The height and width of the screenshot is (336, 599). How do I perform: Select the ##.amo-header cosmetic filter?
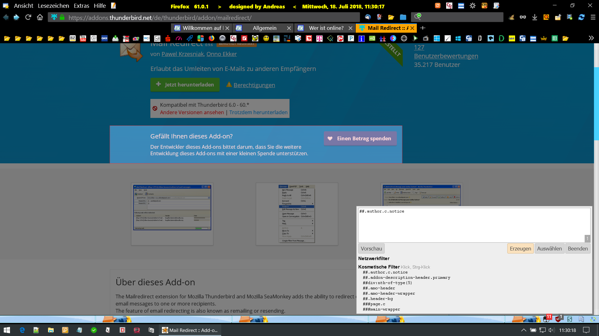pyautogui.click(x=379, y=288)
